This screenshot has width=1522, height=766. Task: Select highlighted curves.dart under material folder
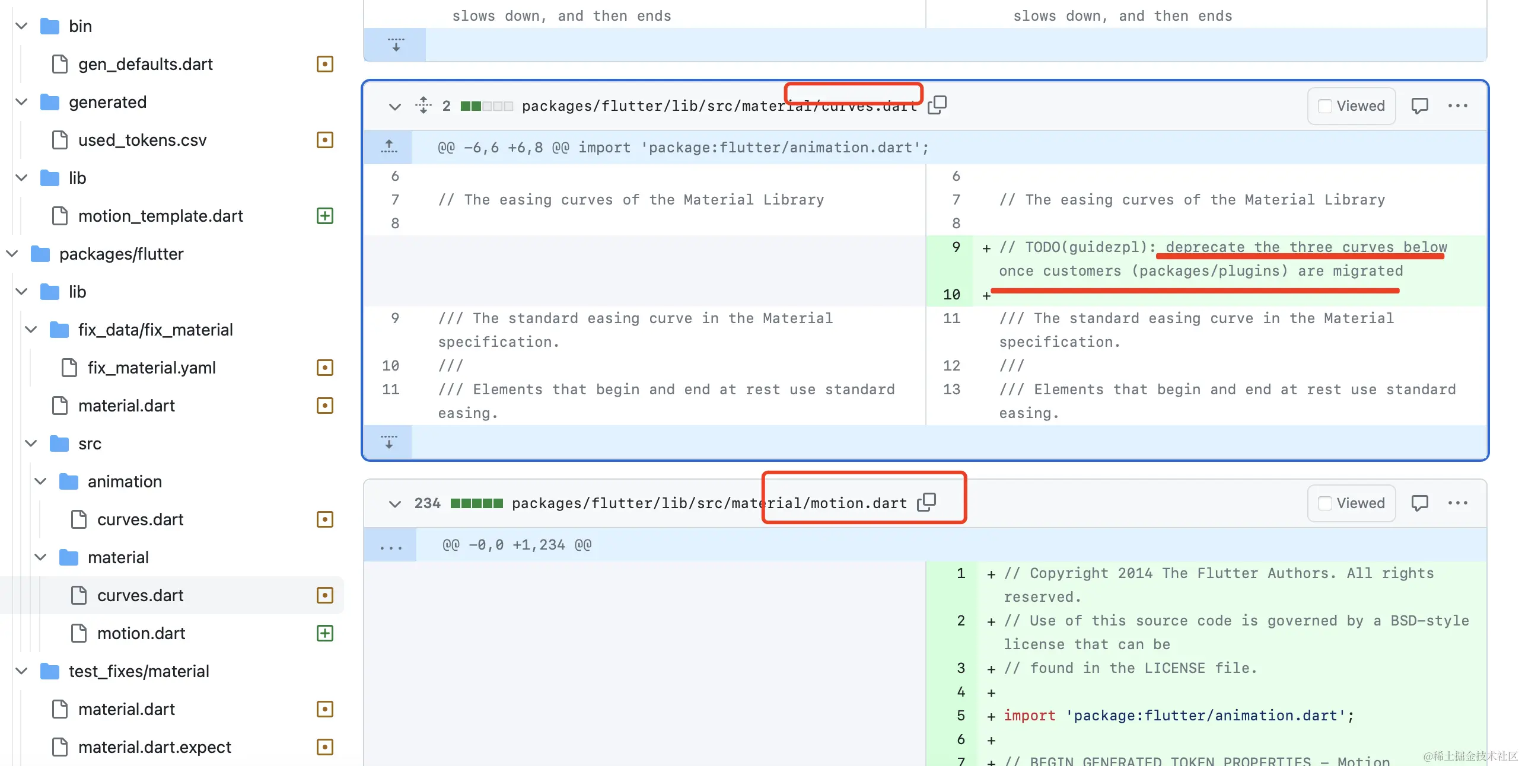141,595
